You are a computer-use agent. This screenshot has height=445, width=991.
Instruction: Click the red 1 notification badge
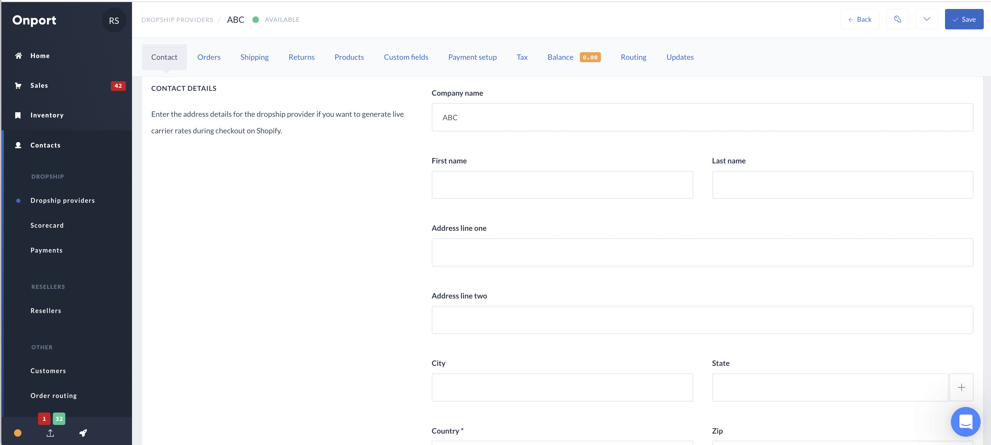[x=44, y=418]
